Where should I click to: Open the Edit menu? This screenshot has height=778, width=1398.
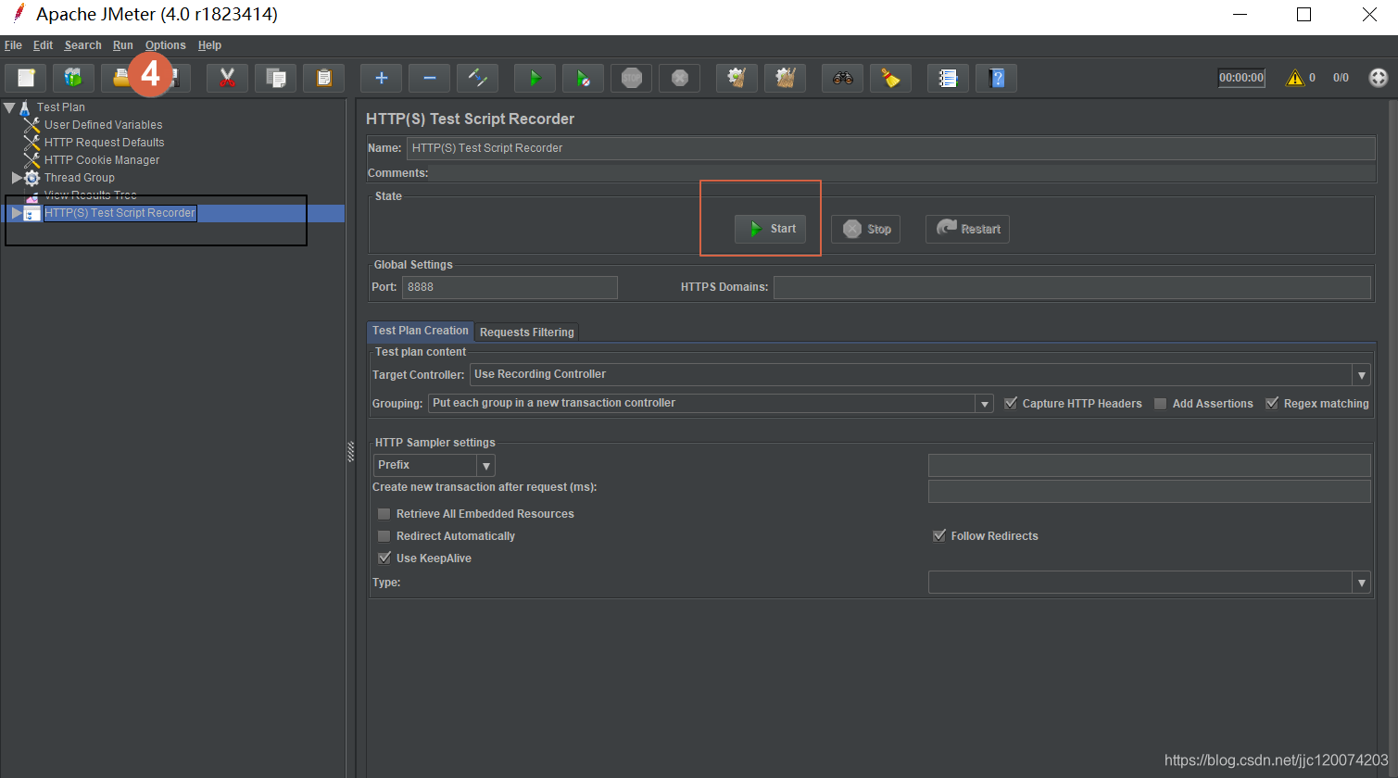tap(44, 45)
